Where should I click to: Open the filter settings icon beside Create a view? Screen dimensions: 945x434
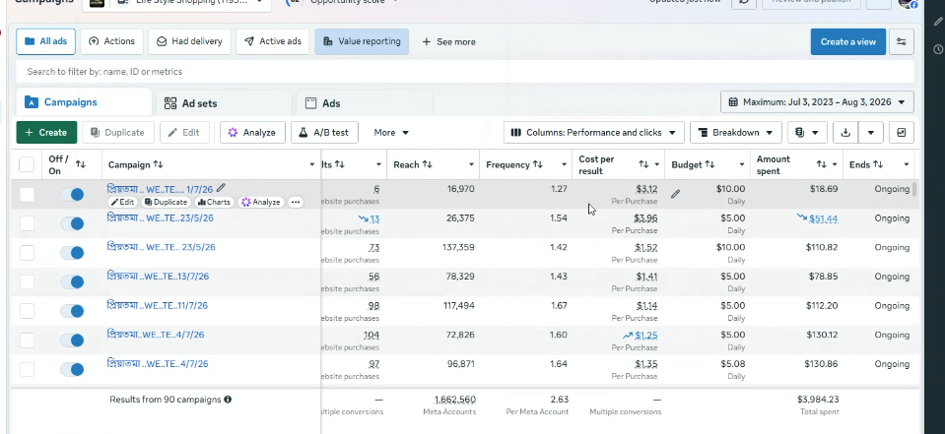coord(901,41)
